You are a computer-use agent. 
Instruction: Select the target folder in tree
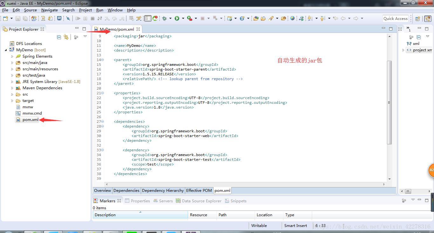(x=25, y=101)
